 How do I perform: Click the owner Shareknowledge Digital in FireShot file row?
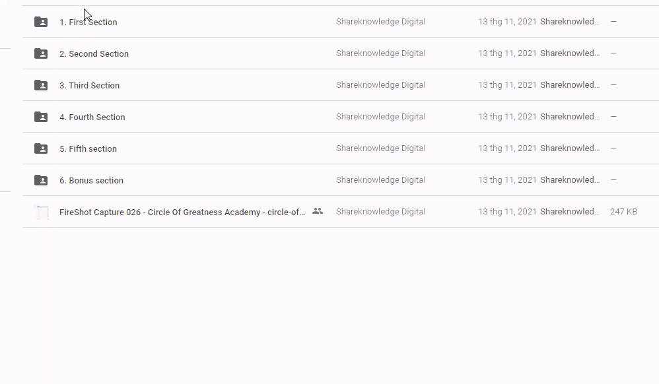pos(381,212)
